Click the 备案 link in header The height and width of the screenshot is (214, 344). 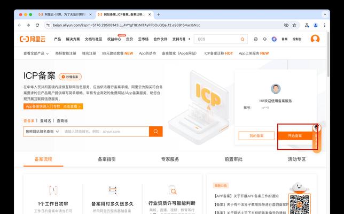coord(285,39)
